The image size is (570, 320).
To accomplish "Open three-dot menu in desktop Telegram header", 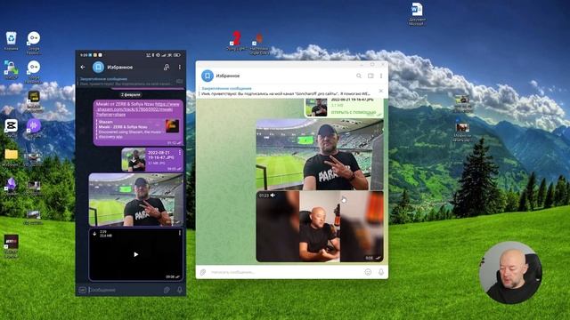I will (x=381, y=76).
